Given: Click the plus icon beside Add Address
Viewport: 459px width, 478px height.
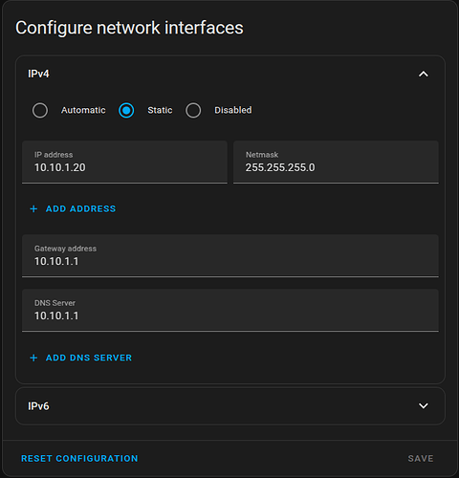Looking at the screenshot, I should pos(33,208).
